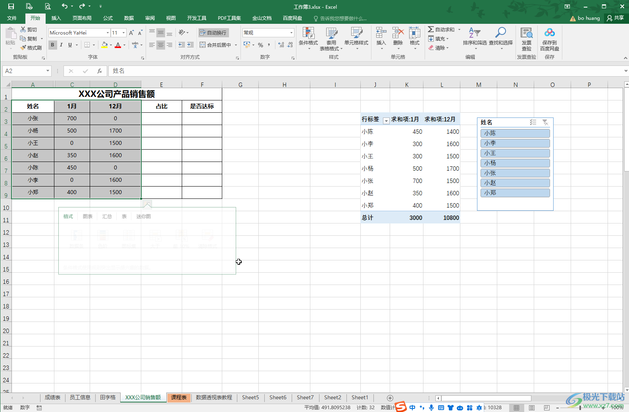Open the Name Box dropdown
The image size is (629, 412).
[48, 71]
